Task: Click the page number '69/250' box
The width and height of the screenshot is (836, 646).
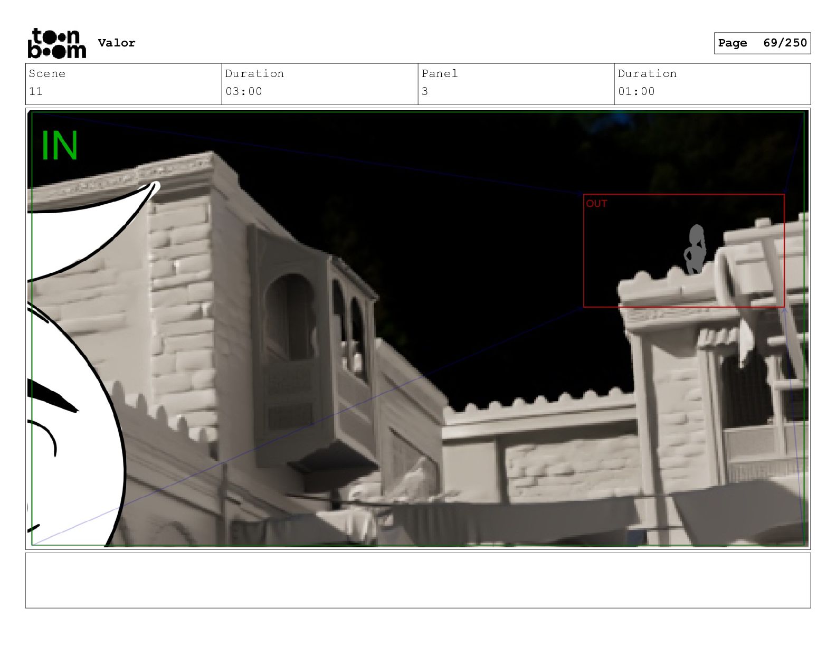Action: [x=762, y=43]
